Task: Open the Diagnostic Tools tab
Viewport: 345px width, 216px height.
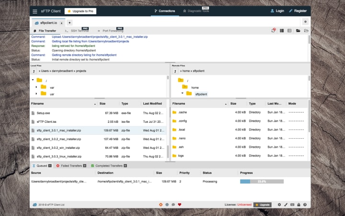Action: point(196,11)
